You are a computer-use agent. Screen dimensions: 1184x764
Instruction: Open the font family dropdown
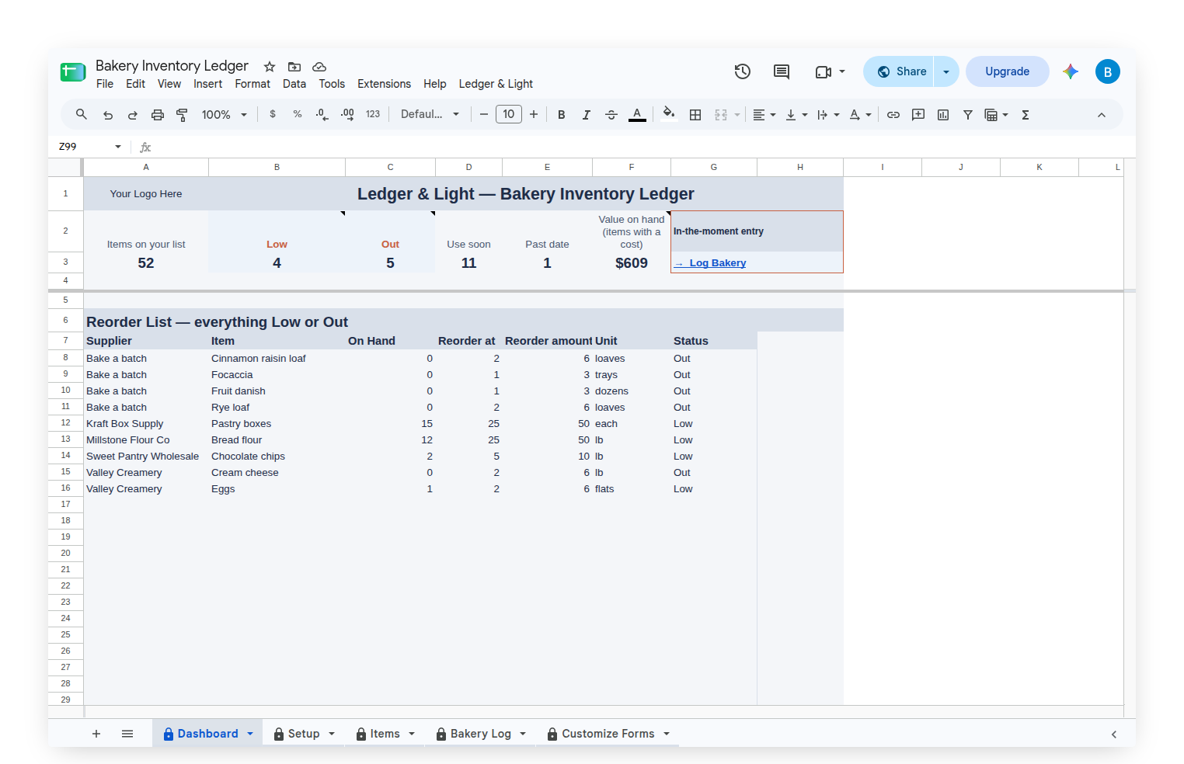pos(430,114)
